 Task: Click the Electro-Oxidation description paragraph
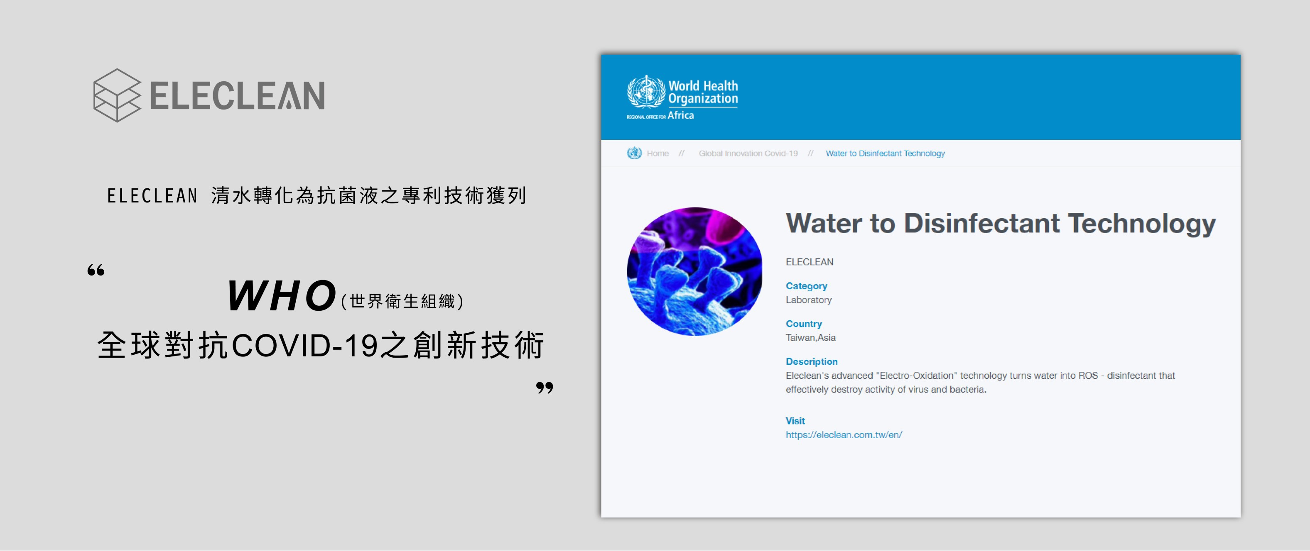981,383
